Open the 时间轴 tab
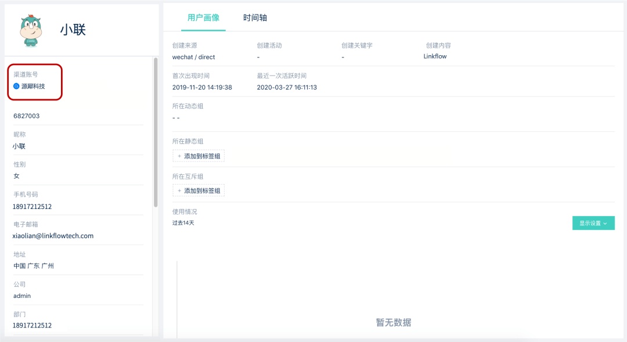Viewport: 627px width, 342px height. click(255, 18)
